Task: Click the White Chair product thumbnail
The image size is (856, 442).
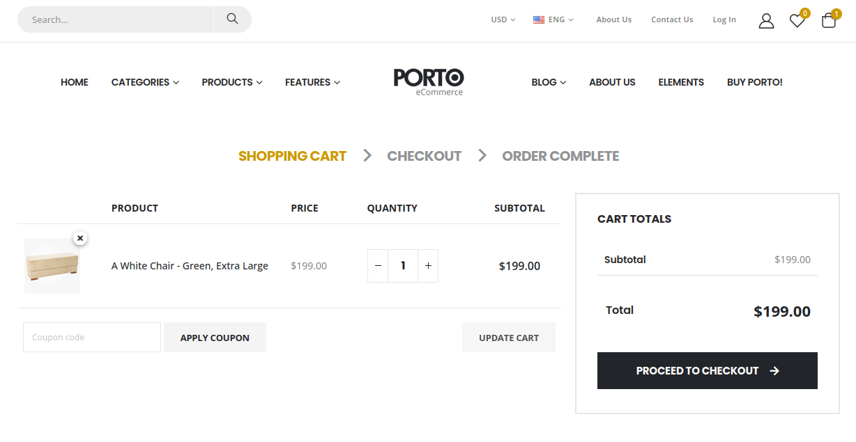Action: click(x=52, y=266)
